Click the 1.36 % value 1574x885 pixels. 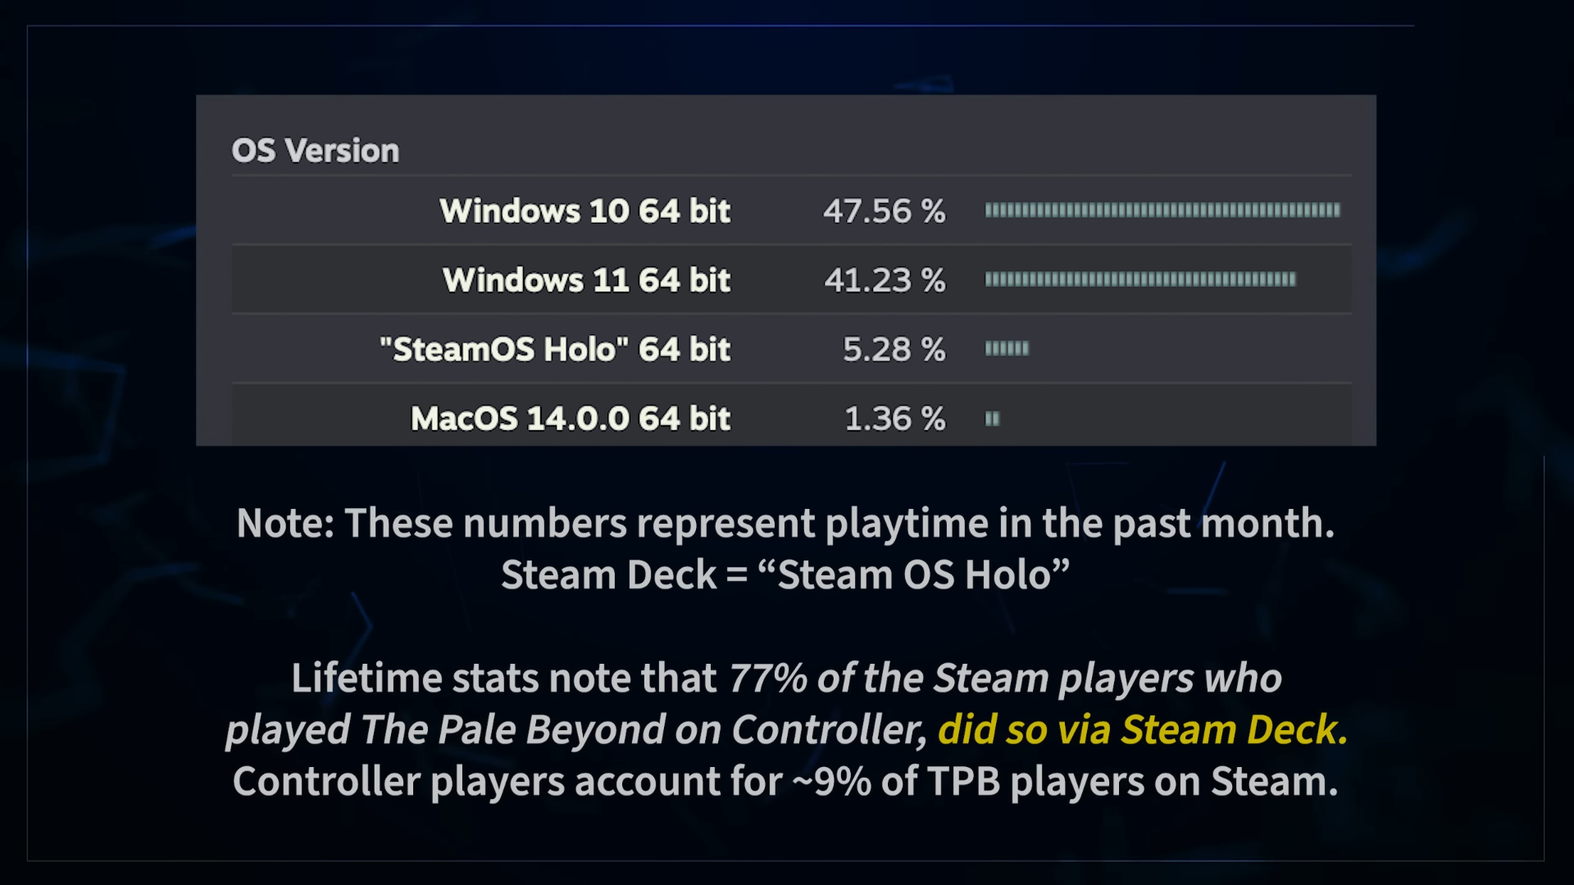click(894, 419)
